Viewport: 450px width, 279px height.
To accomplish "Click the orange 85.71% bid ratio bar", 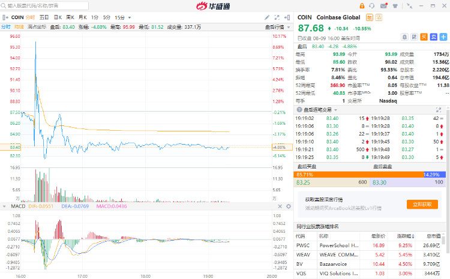I will (x=358, y=175).
